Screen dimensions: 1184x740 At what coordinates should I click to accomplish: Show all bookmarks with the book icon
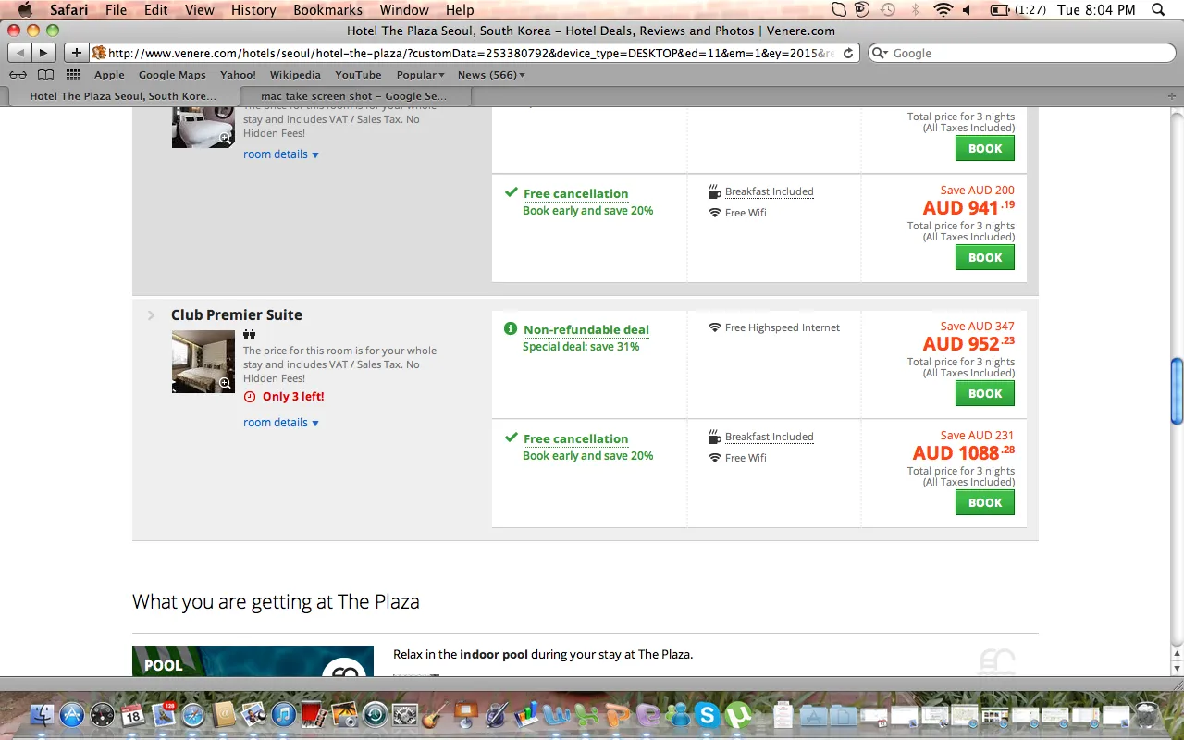(x=45, y=75)
